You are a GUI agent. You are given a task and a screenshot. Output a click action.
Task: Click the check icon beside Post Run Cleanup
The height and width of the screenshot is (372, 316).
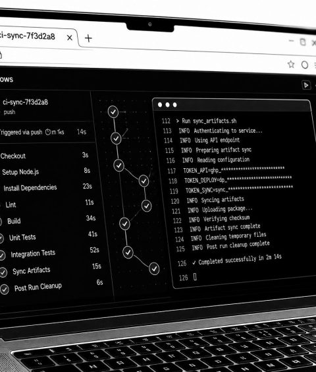pyautogui.click(x=4, y=289)
